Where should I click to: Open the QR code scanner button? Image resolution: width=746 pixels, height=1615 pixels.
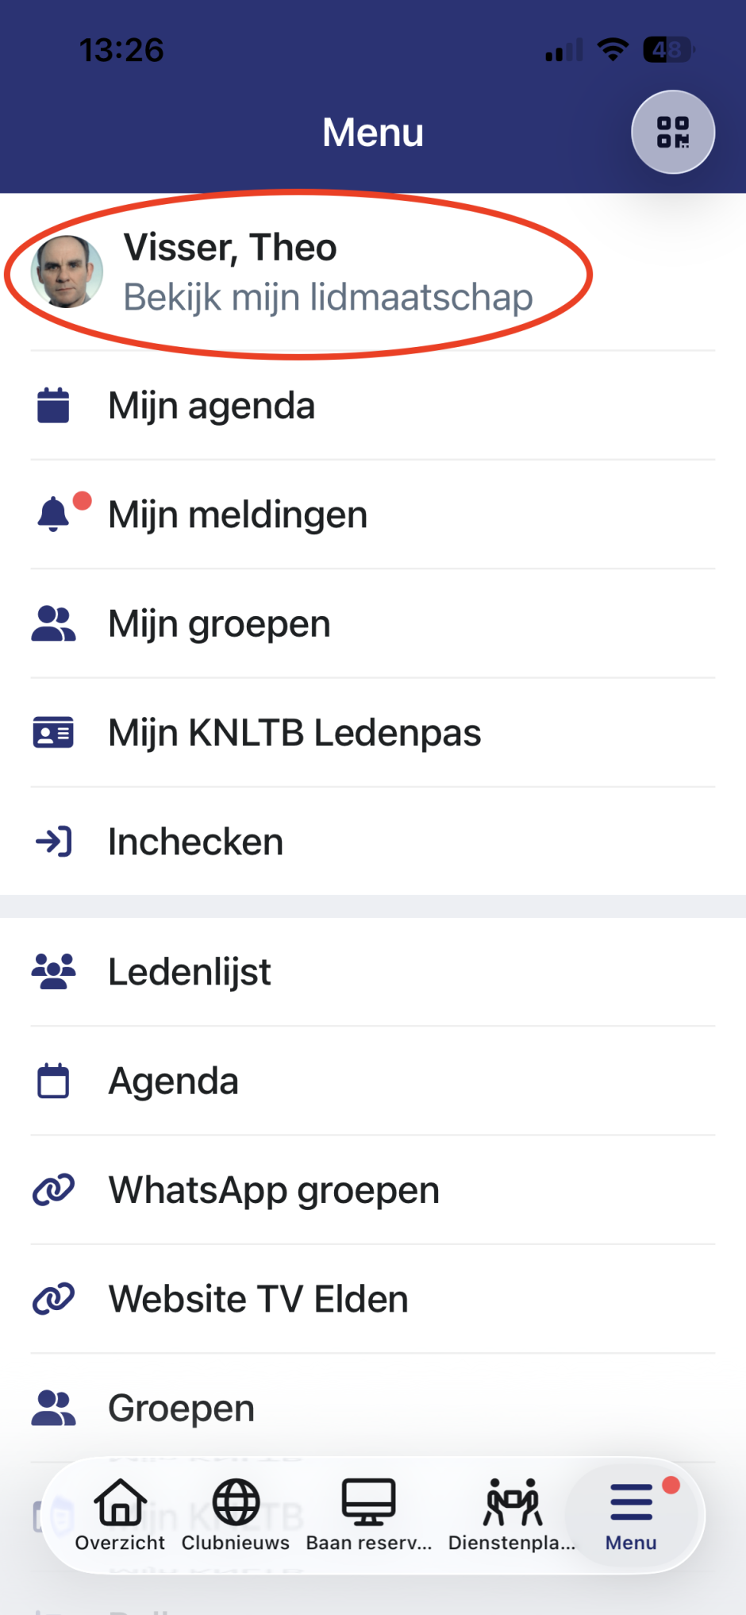click(x=672, y=132)
